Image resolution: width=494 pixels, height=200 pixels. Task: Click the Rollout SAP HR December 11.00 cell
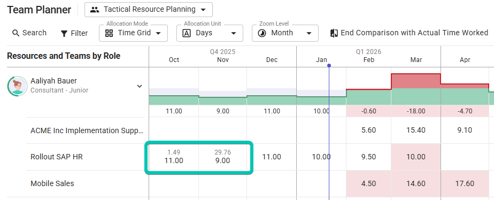point(272,157)
